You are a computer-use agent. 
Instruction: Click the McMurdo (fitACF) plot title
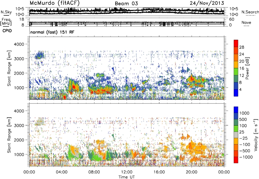[x=54, y=3]
